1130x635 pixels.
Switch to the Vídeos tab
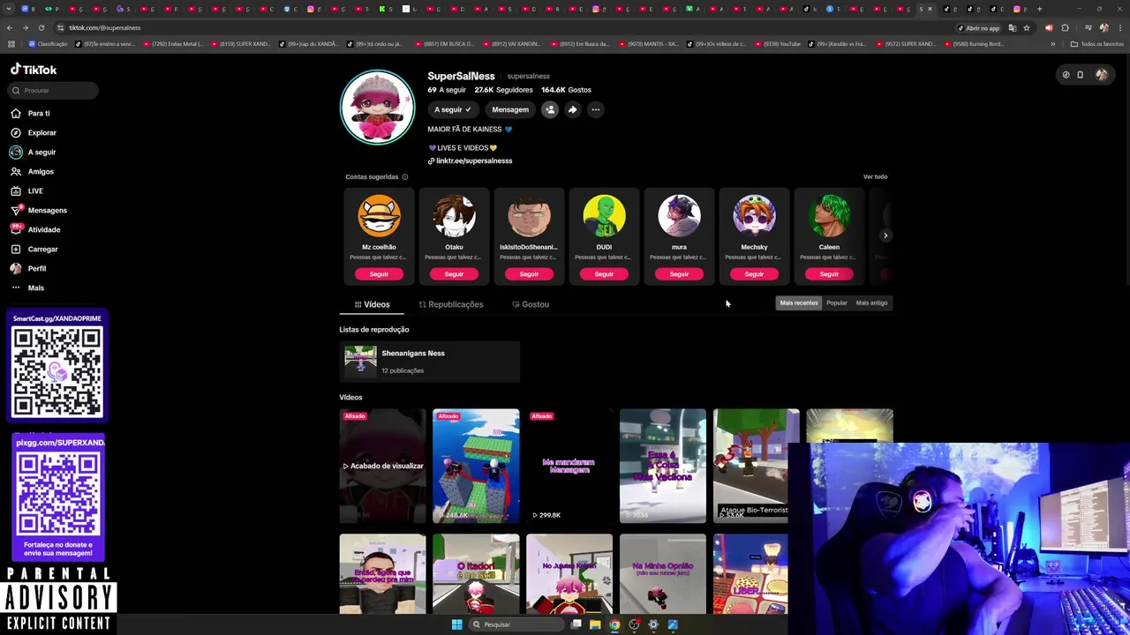click(x=372, y=304)
